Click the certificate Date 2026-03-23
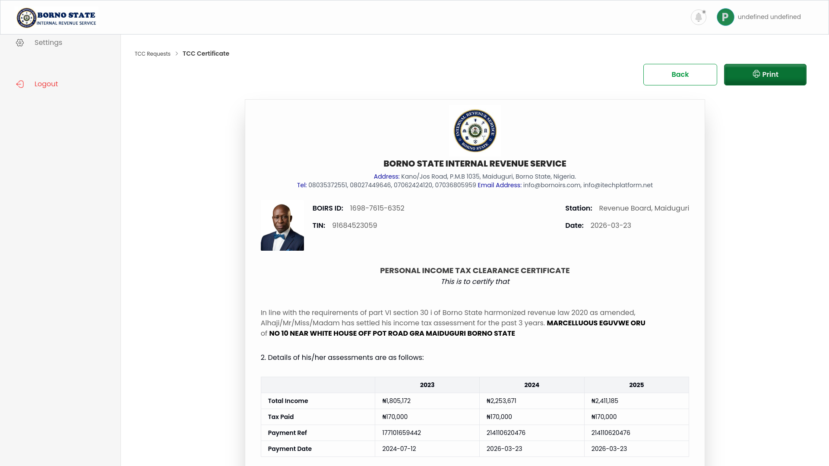 (611, 226)
